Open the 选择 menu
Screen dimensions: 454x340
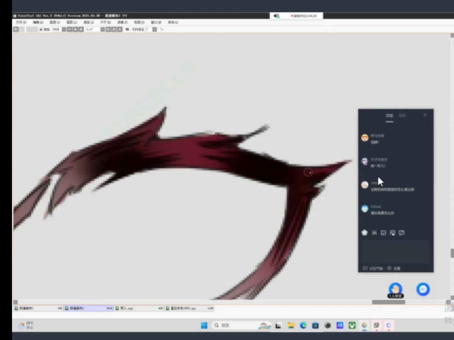pos(89,22)
